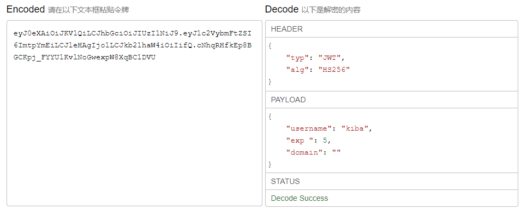The width and height of the screenshot is (521, 209).
Task: Click the Decode Success status message
Action: (x=300, y=198)
